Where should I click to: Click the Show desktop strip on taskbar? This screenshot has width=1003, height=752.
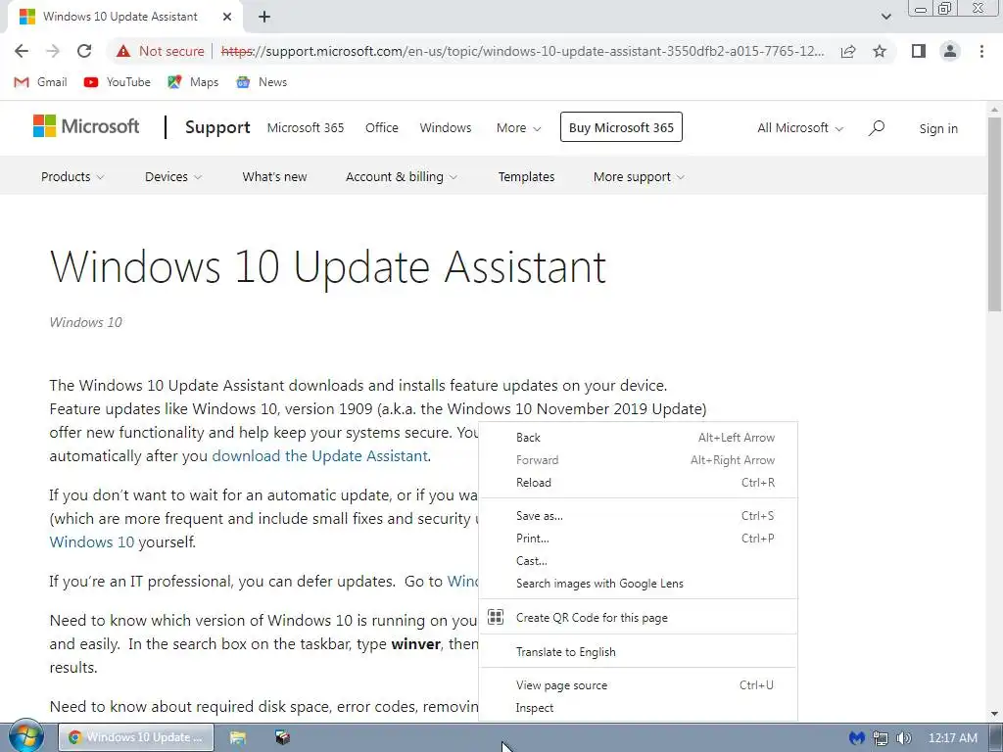[996, 737]
